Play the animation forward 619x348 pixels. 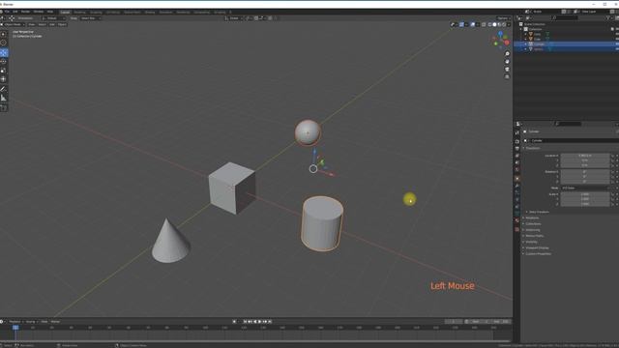click(x=260, y=322)
